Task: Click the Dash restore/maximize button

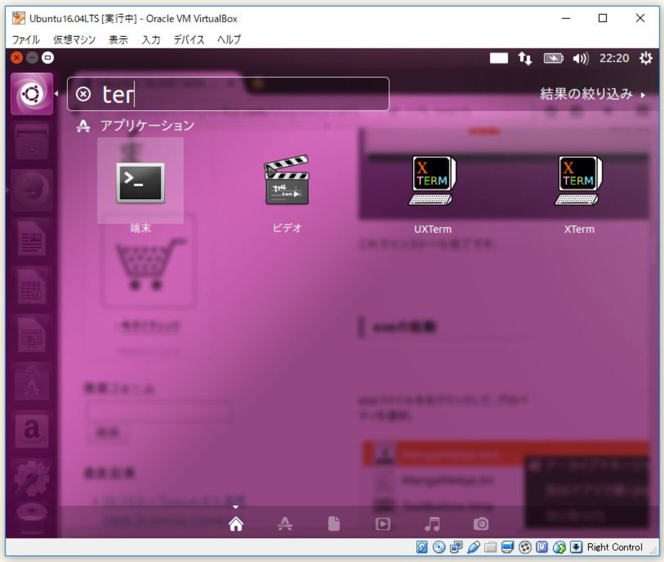Action: 48,58
